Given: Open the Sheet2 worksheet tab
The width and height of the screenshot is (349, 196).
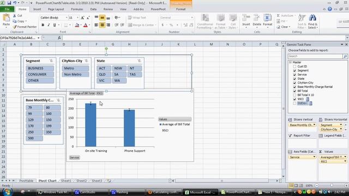Looking at the screenshot, I should (x=81, y=181).
